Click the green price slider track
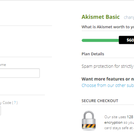Screen dimensions: 134x134 100,41
